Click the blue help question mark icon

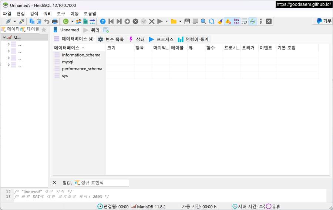(x=103, y=21)
